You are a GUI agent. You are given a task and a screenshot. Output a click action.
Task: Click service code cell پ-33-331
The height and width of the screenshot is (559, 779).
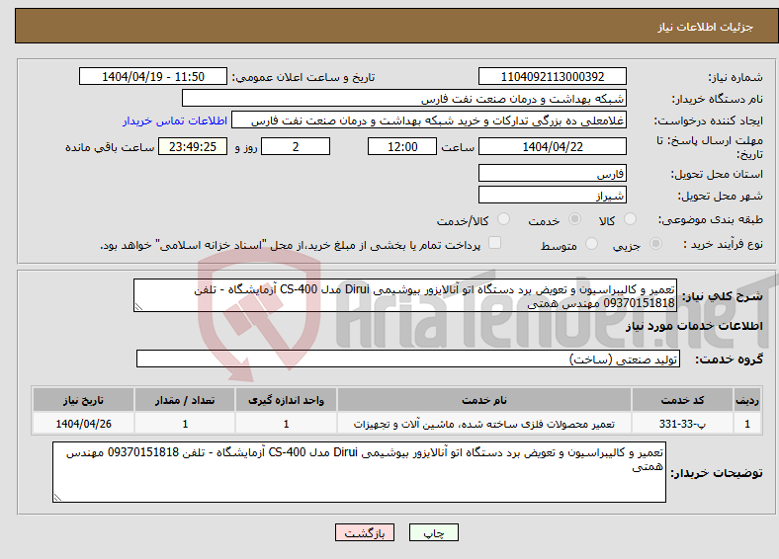682,424
